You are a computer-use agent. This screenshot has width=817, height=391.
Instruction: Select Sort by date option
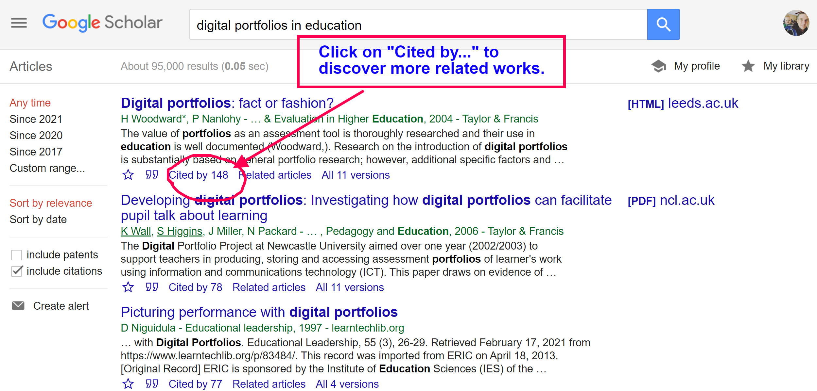pyautogui.click(x=38, y=220)
